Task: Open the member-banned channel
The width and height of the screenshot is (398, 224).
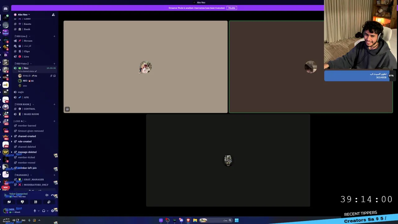Action: [x=34, y=126]
